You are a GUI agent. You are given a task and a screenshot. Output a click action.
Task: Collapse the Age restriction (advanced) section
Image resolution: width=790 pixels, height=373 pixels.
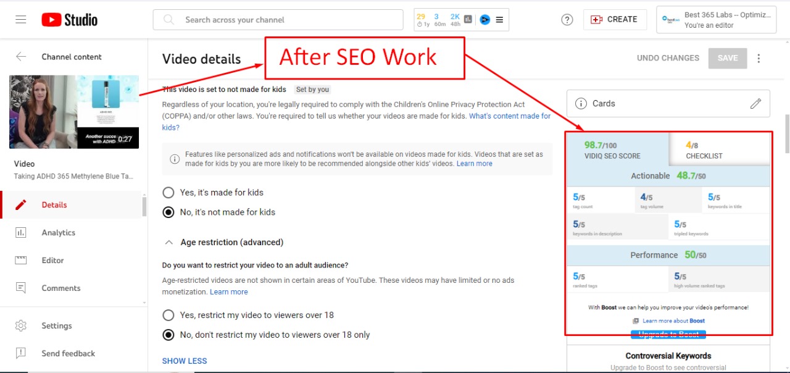coord(168,243)
